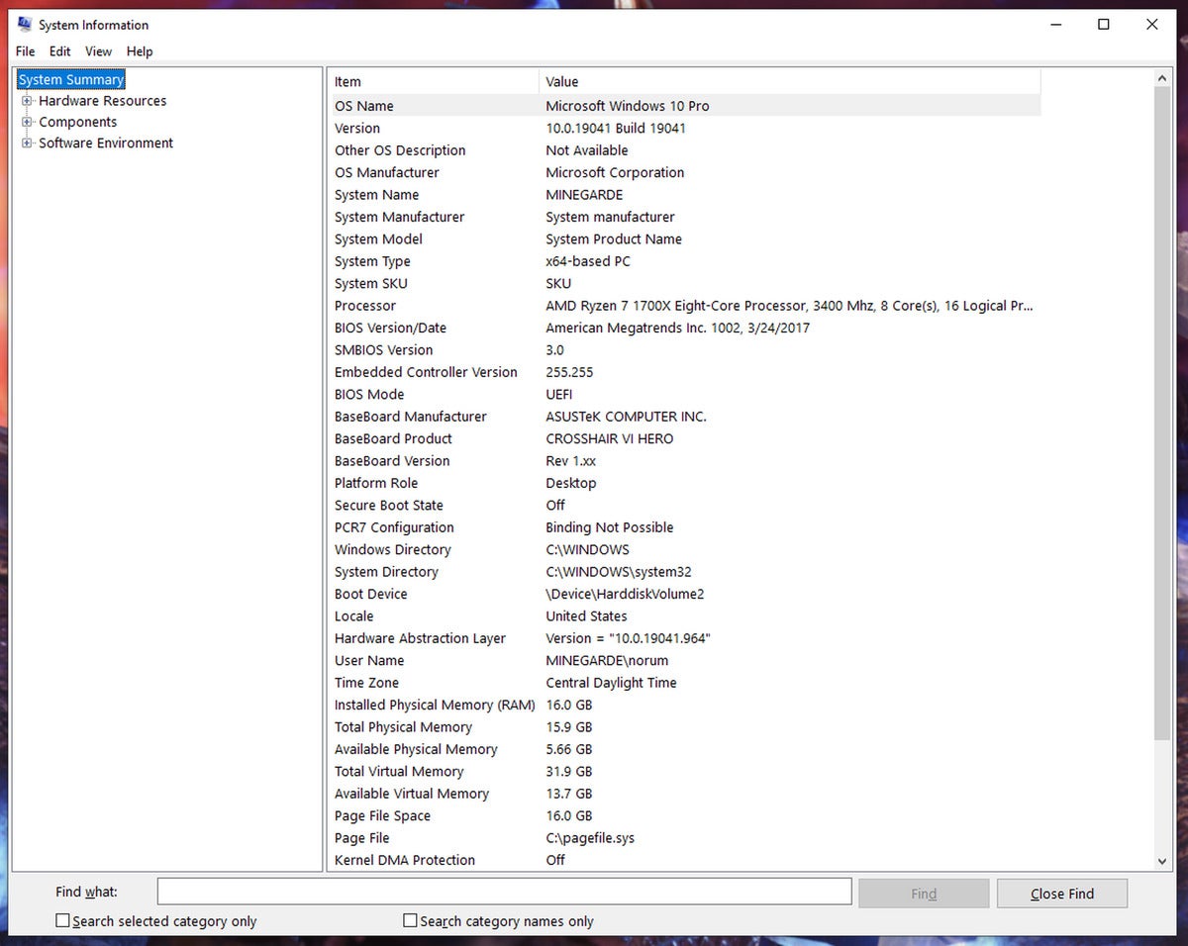The image size is (1188, 946).
Task: Open the Edit menu
Action: click(60, 51)
